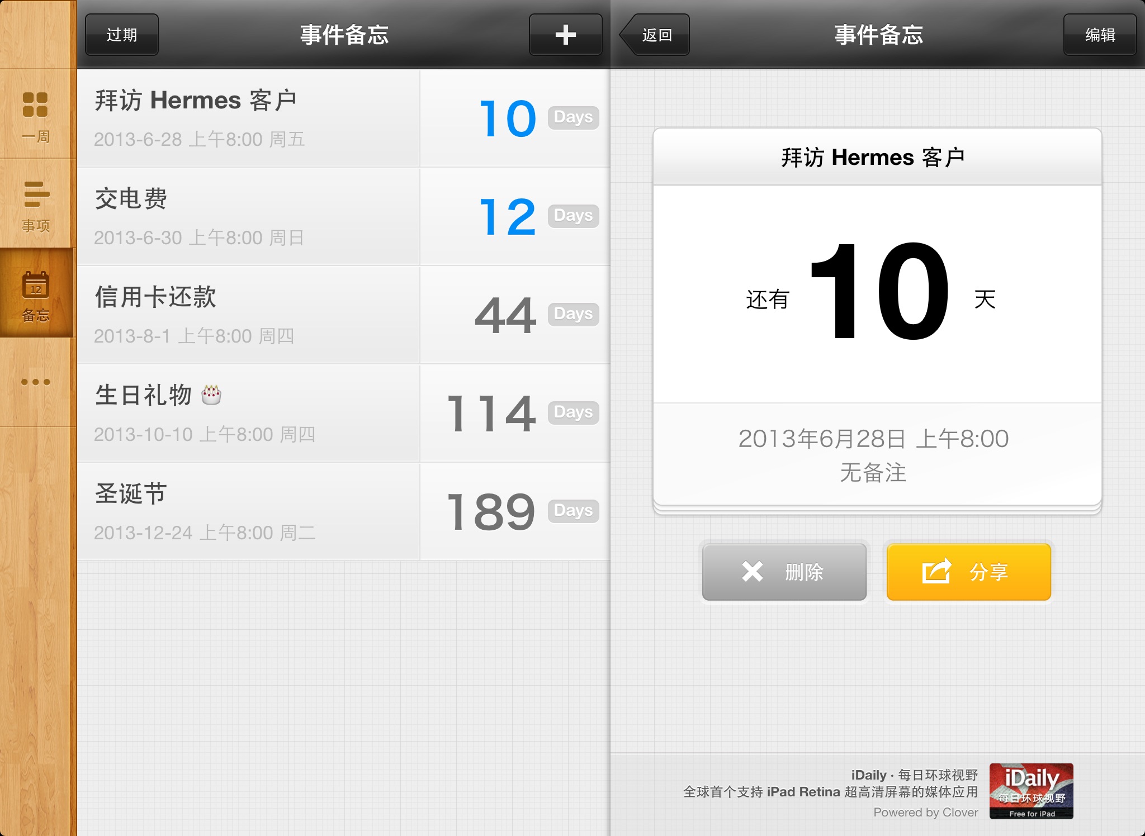Click the X icon on delete button
The width and height of the screenshot is (1145, 836).
point(753,572)
